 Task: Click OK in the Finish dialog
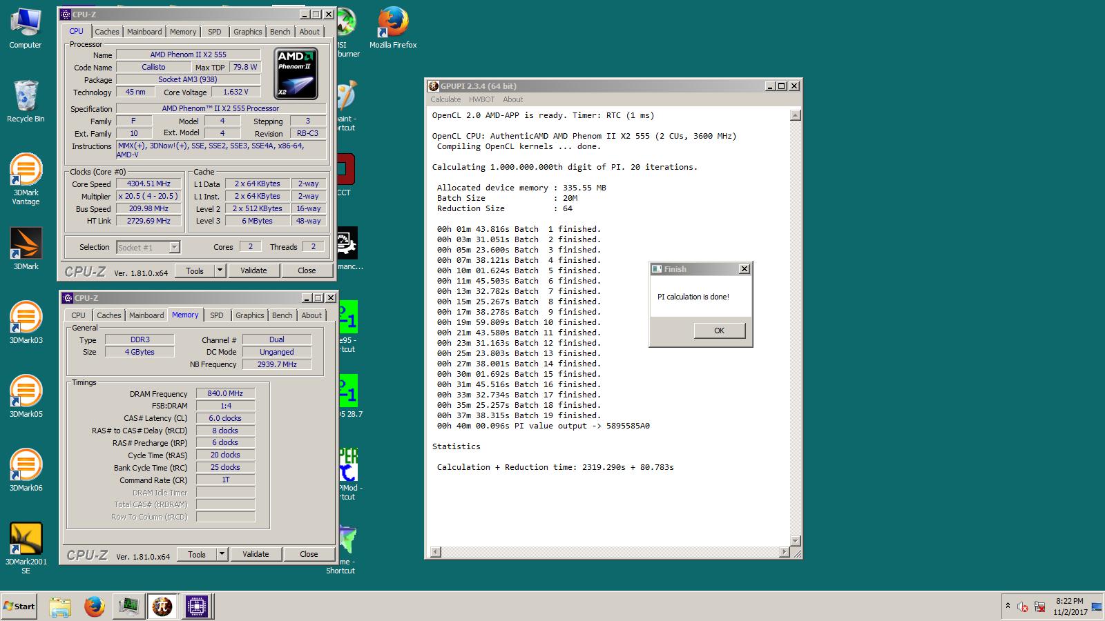[719, 331]
